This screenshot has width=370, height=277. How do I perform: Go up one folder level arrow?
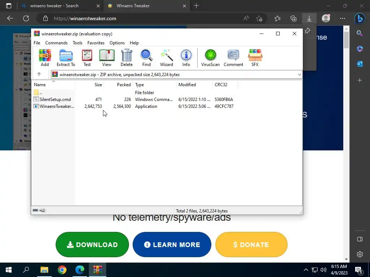pos(39,74)
